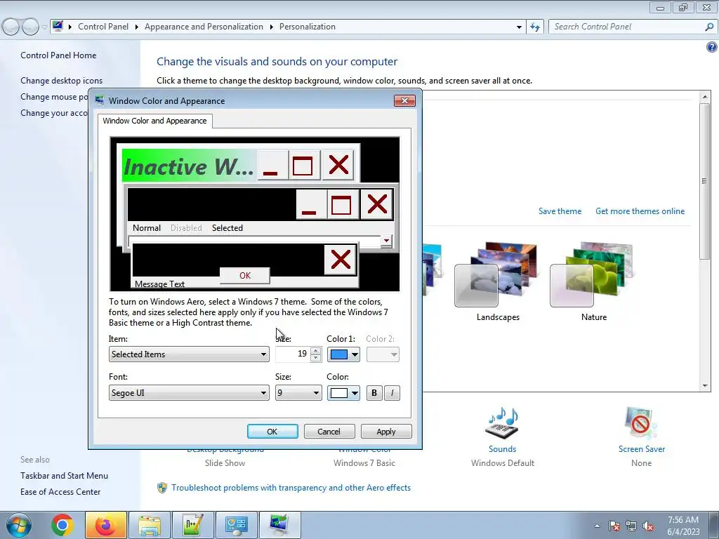The width and height of the screenshot is (719, 539).
Task: Click the message box preview close X
Action: point(341,260)
